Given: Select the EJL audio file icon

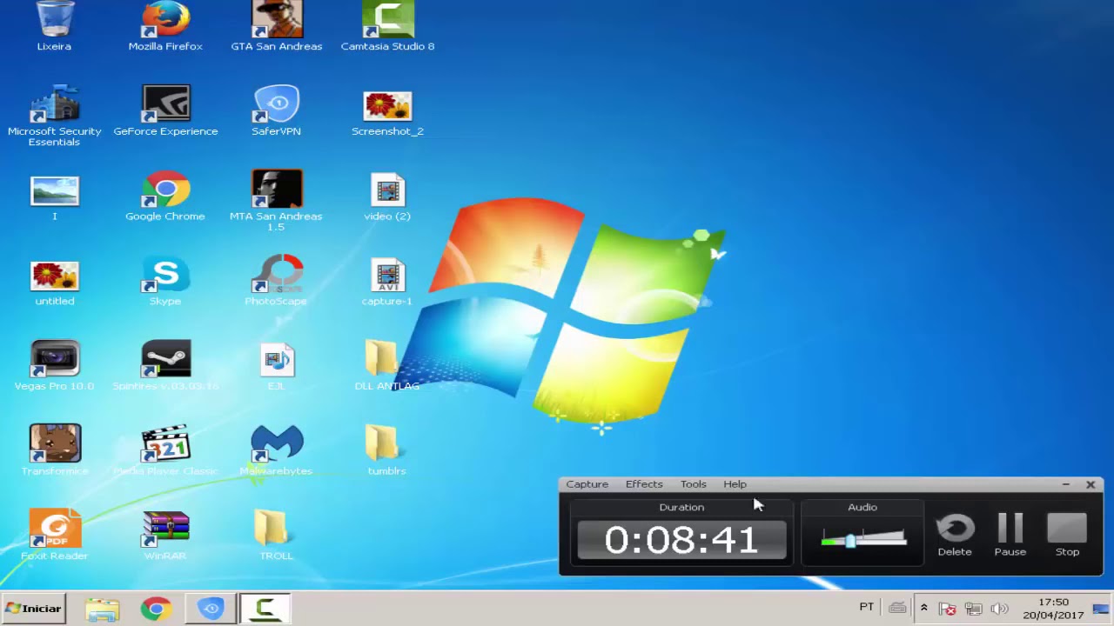Looking at the screenshot, I should click(277, 365).
